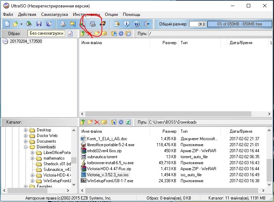
Task: Click the Open CD/DVD icon with the green arrow
Action: tap(29, 24)
